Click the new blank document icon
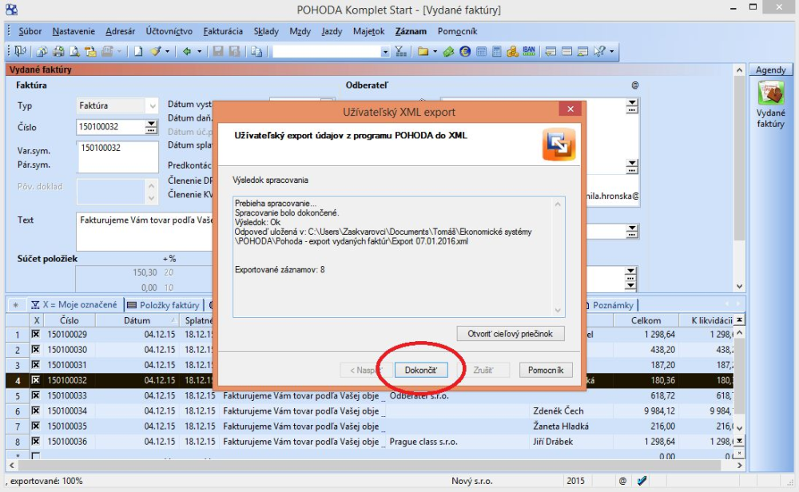The image size is (799, 492). click(138, 51)
